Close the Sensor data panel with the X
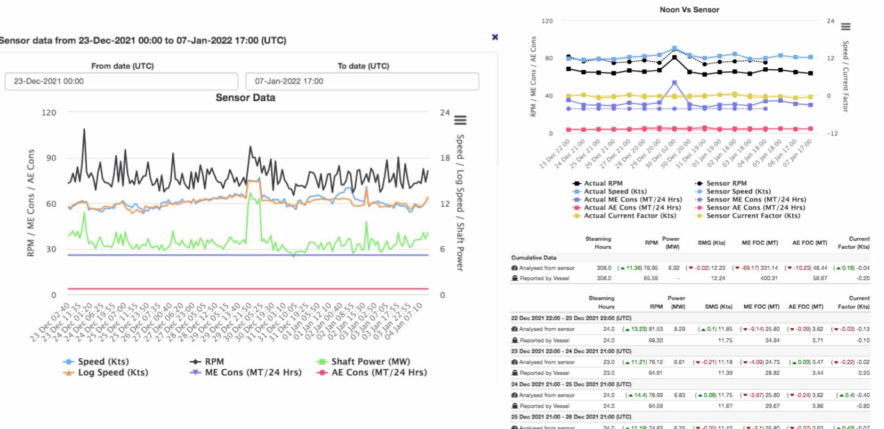This screenshot has height=429, width=884. coord(495,37)
